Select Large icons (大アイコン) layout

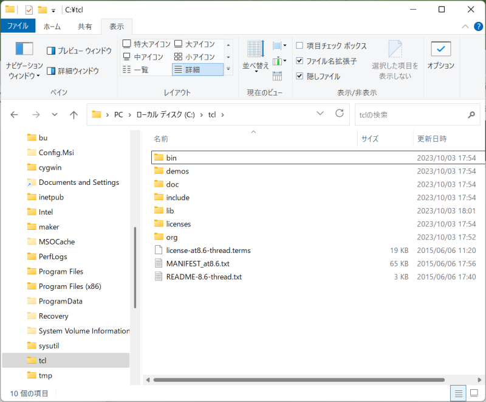(194, 44)
